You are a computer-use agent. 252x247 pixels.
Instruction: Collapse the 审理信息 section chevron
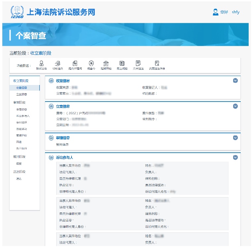[235, 137]
